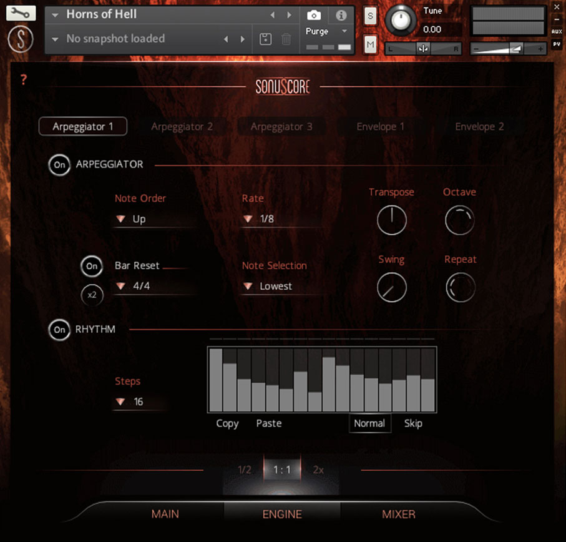The width and height of the screenshot is (566, 542).
Task: Switch to Arpeggiator 2 tab
Action: pyautogui.click(x=182, y=126)
